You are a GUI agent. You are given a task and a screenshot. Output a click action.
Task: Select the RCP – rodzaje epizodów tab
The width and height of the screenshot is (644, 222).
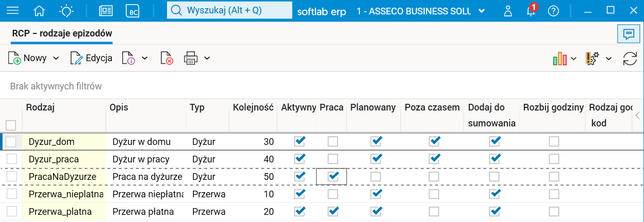point(62,34)
